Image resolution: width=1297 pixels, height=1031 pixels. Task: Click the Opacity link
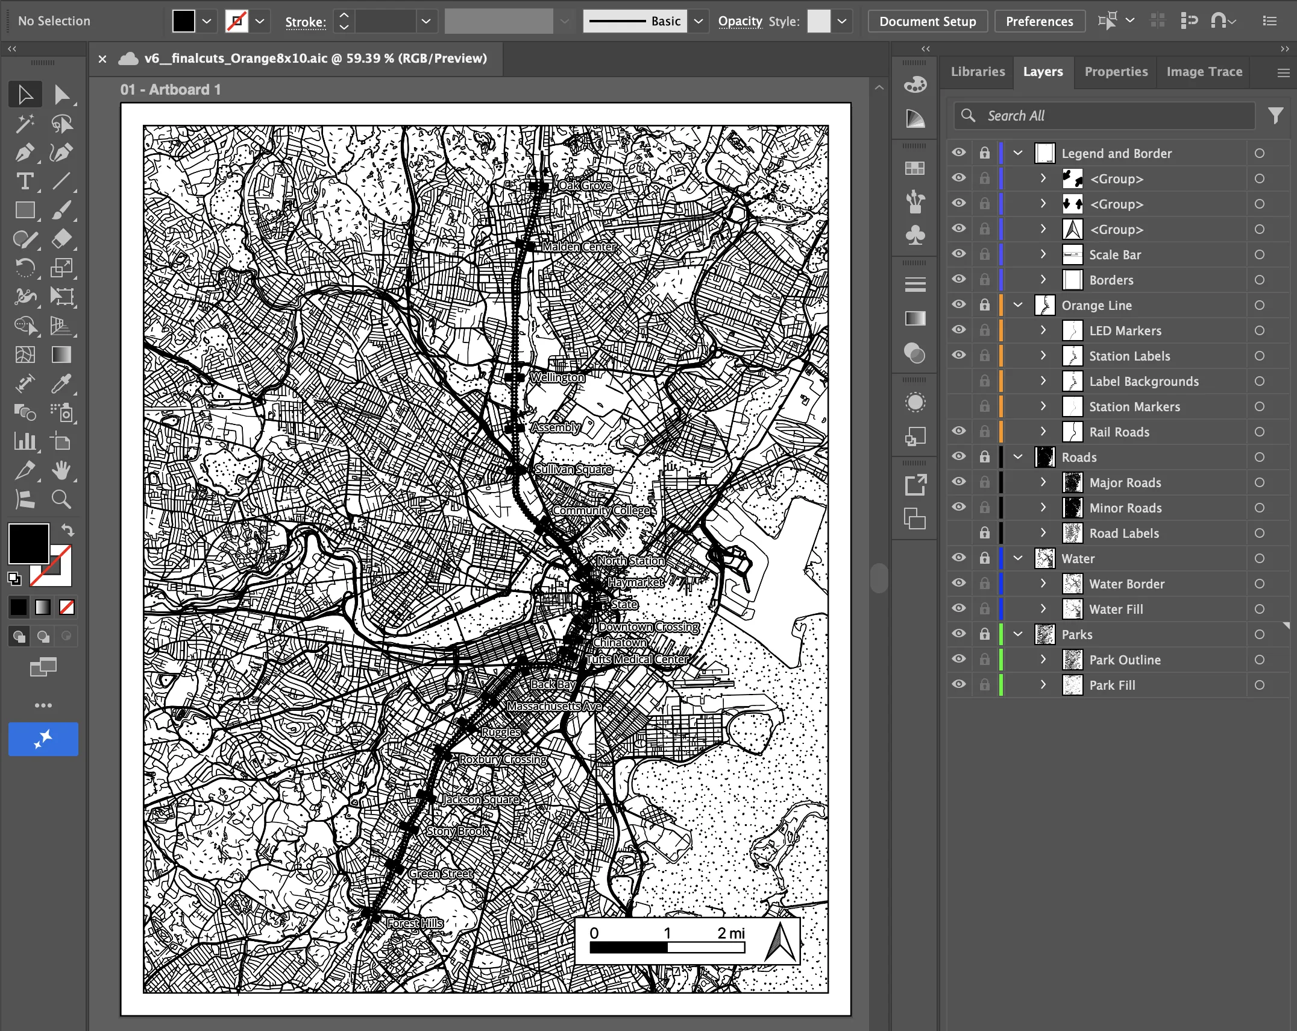click(x=740, y=21)
